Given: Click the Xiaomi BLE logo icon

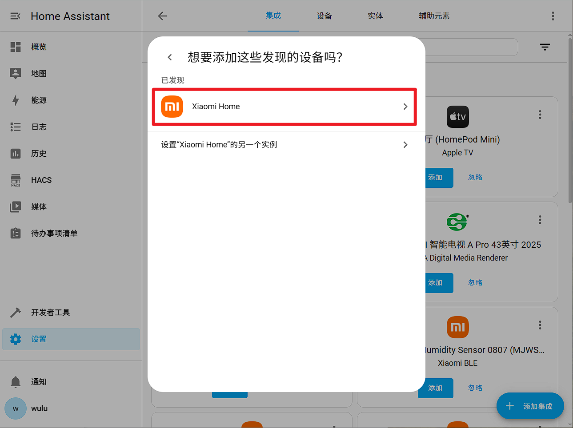Looking at the screenshot, I should coord(457,327).
